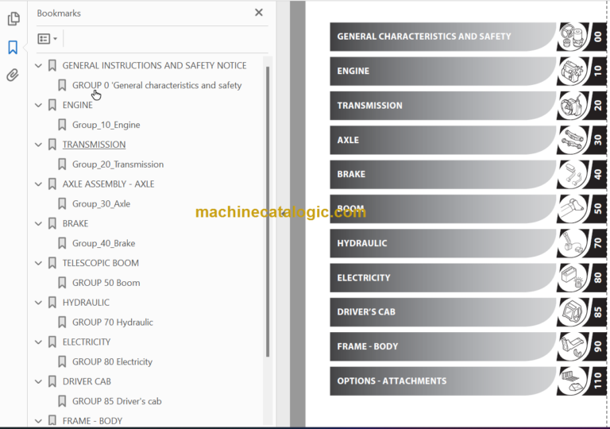Viewport: 610px width, 429px height.
Task: Click GENERAL CHARACTERISTICS AND SAFETY section 00 banner
Action: 468,37
